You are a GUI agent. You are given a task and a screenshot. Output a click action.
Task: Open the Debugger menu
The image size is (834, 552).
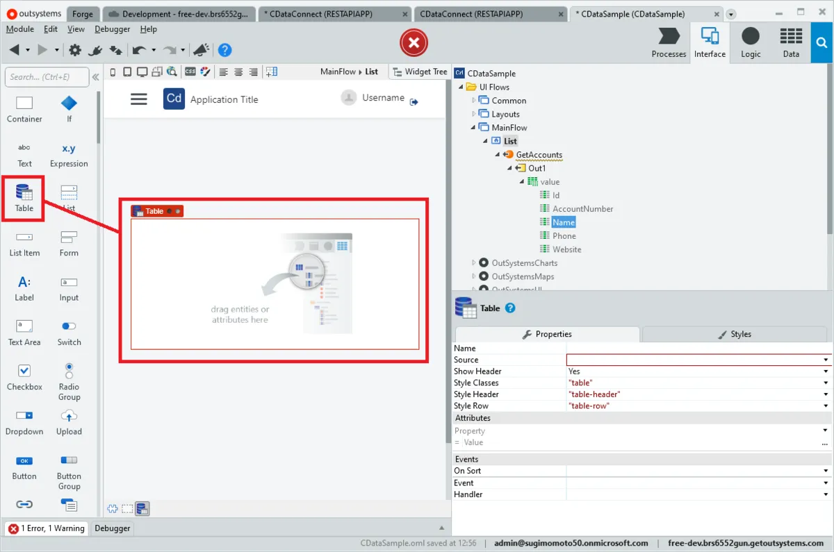112,29
